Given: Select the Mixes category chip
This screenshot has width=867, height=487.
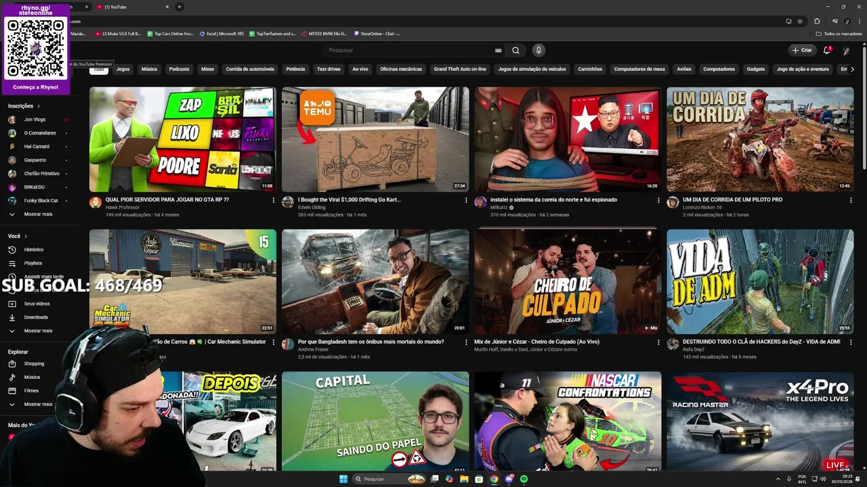Looking at the screenshot, I should click(207, 69).
